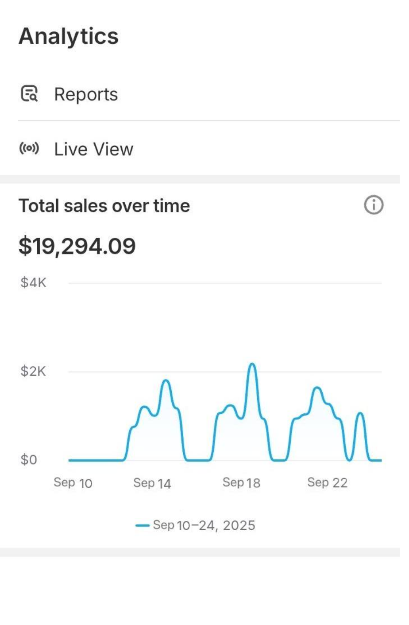Open the Reports menu item label
The width and height of the screenshot is (409, 625).
click(x=86, y=94)
